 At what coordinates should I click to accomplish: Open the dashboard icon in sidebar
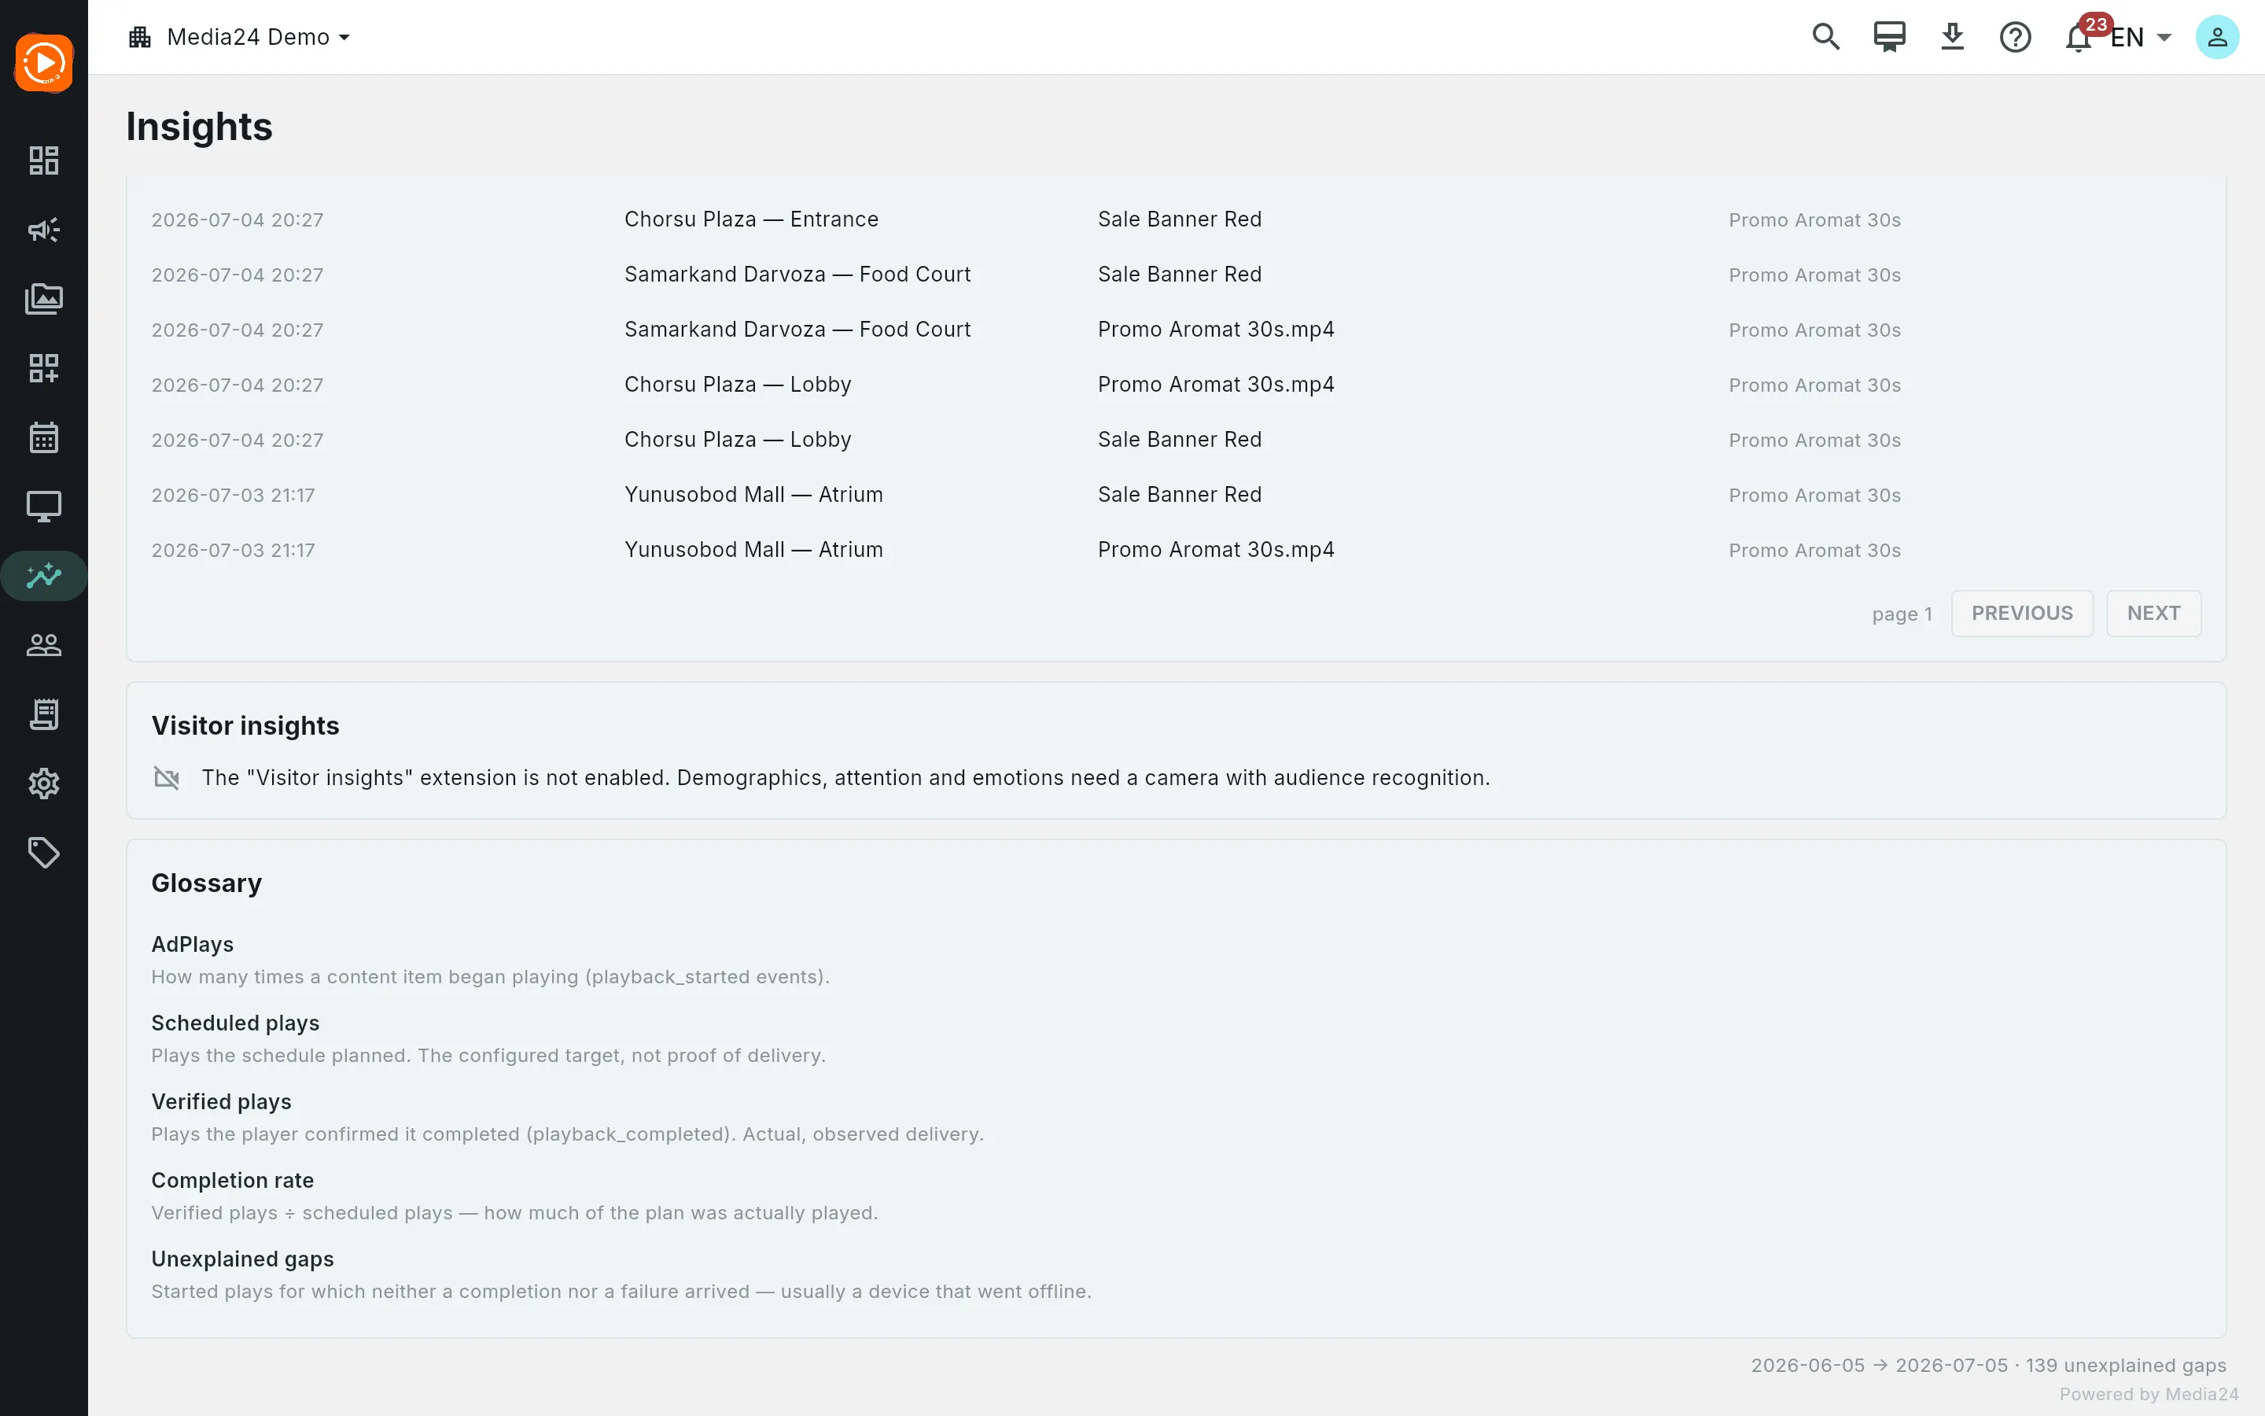point(44,160)
